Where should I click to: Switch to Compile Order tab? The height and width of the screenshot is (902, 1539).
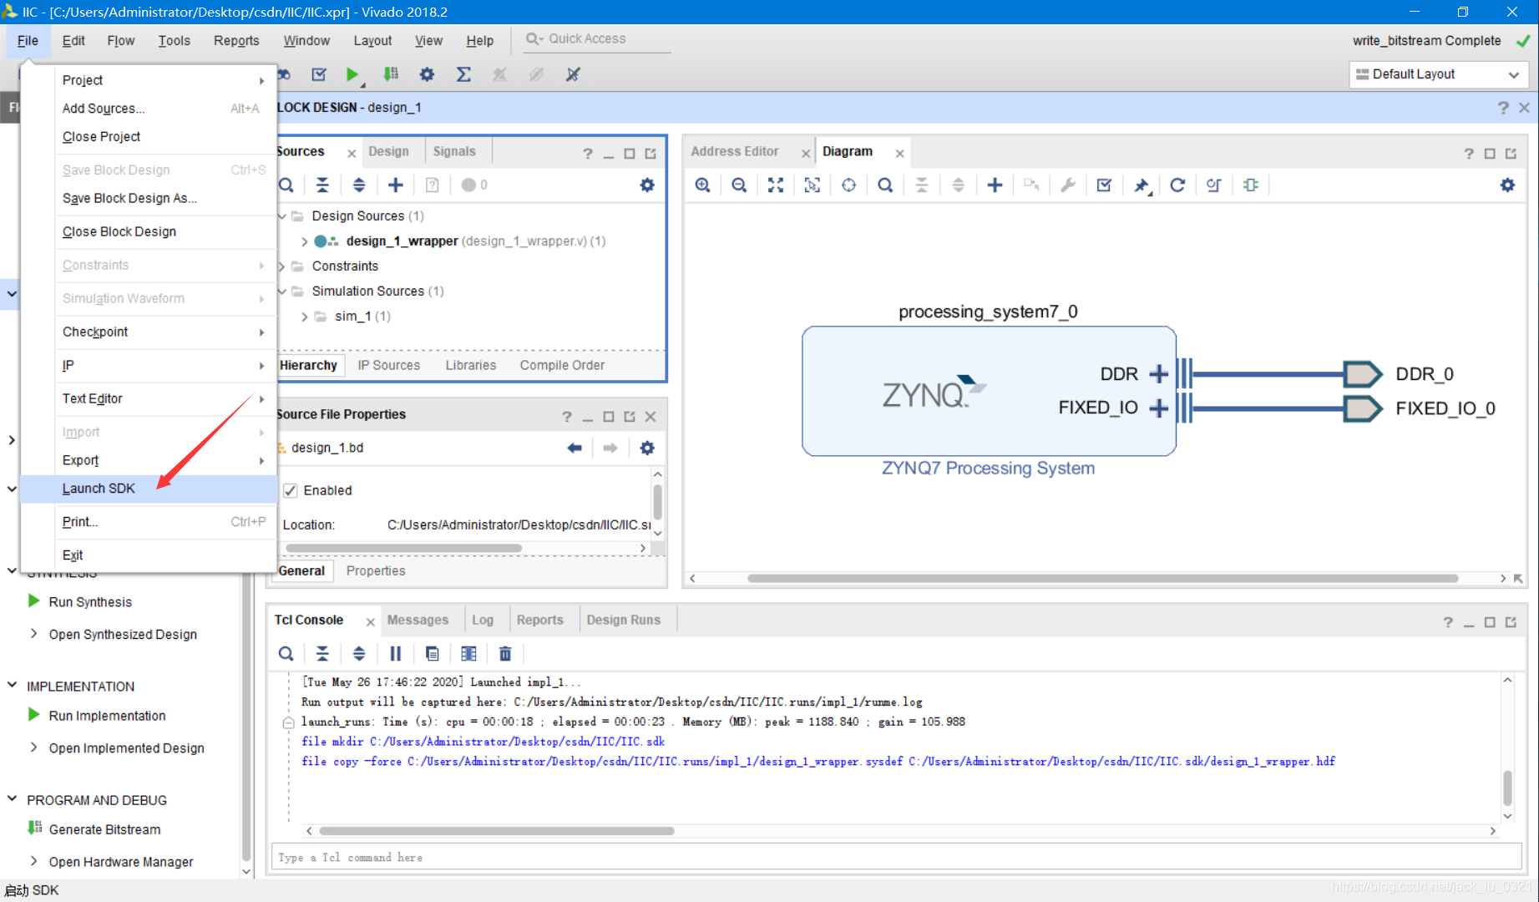tap(562, 365)
